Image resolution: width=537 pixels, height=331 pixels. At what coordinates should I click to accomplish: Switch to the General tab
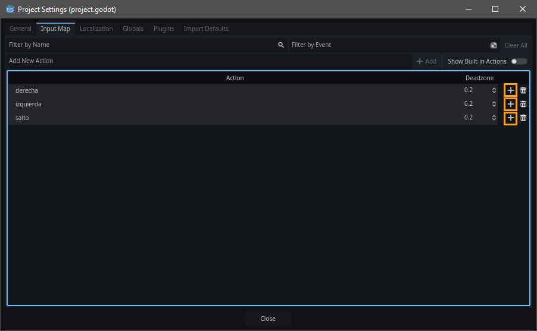click(20, 29)
